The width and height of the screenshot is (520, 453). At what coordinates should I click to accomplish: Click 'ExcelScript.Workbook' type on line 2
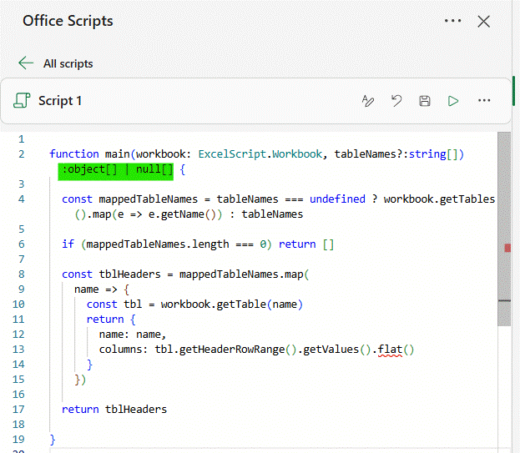coord(260,154)
